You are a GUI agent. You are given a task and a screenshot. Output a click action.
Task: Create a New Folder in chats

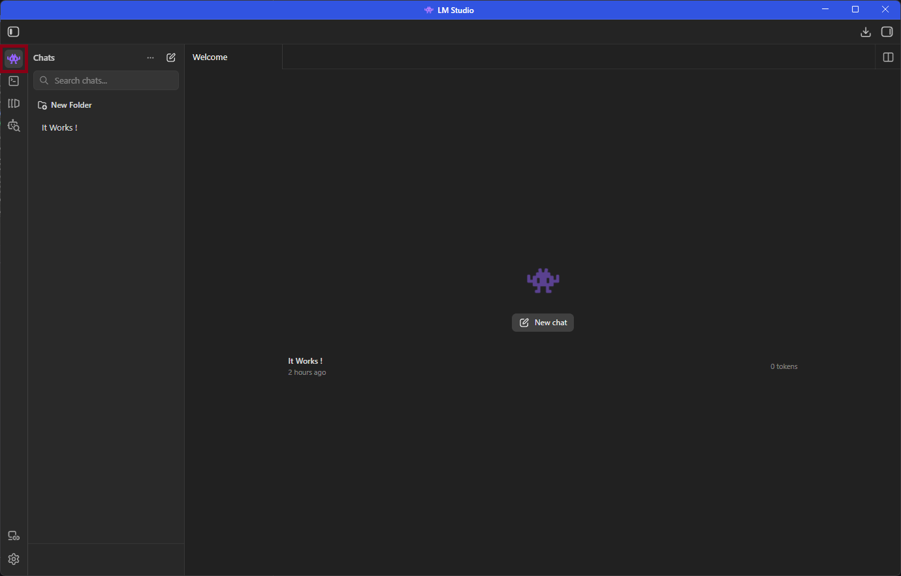[65, 105]
